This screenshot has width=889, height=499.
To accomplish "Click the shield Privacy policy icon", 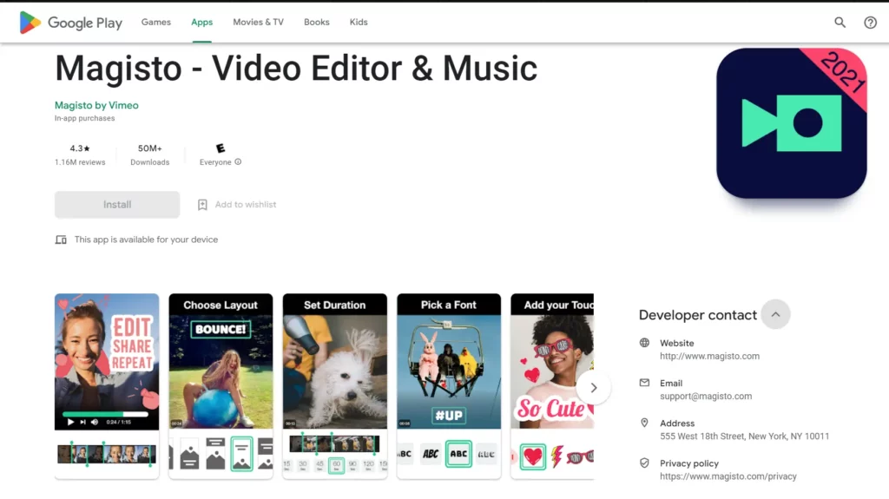I will (x=645, y=463).
